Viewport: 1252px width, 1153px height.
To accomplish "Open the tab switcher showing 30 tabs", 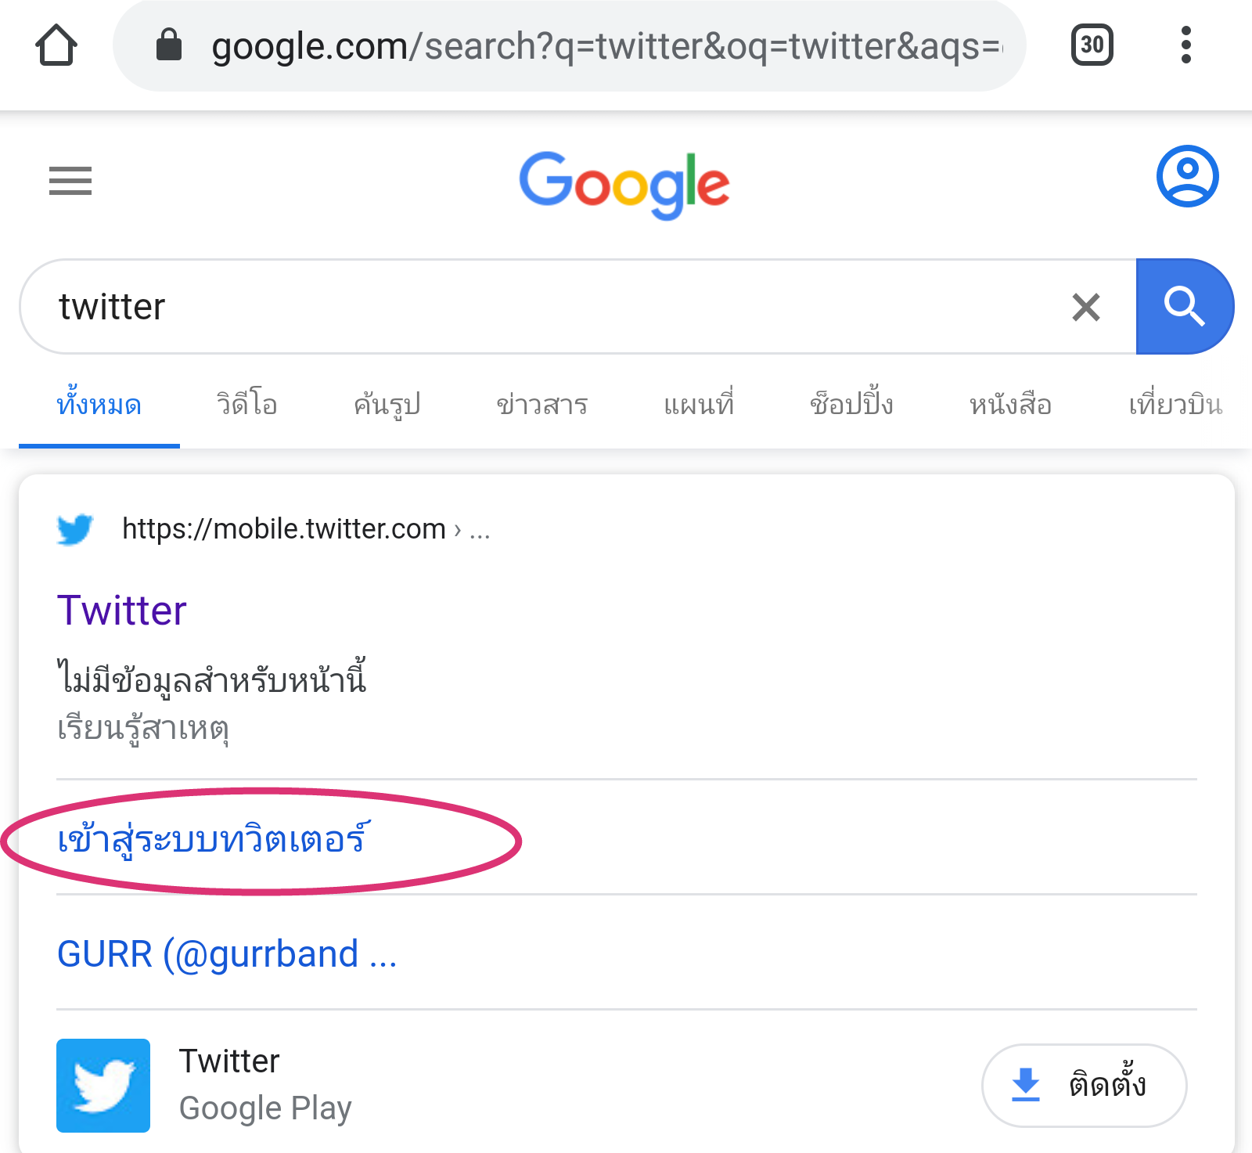I will (x=1092, y=45).
